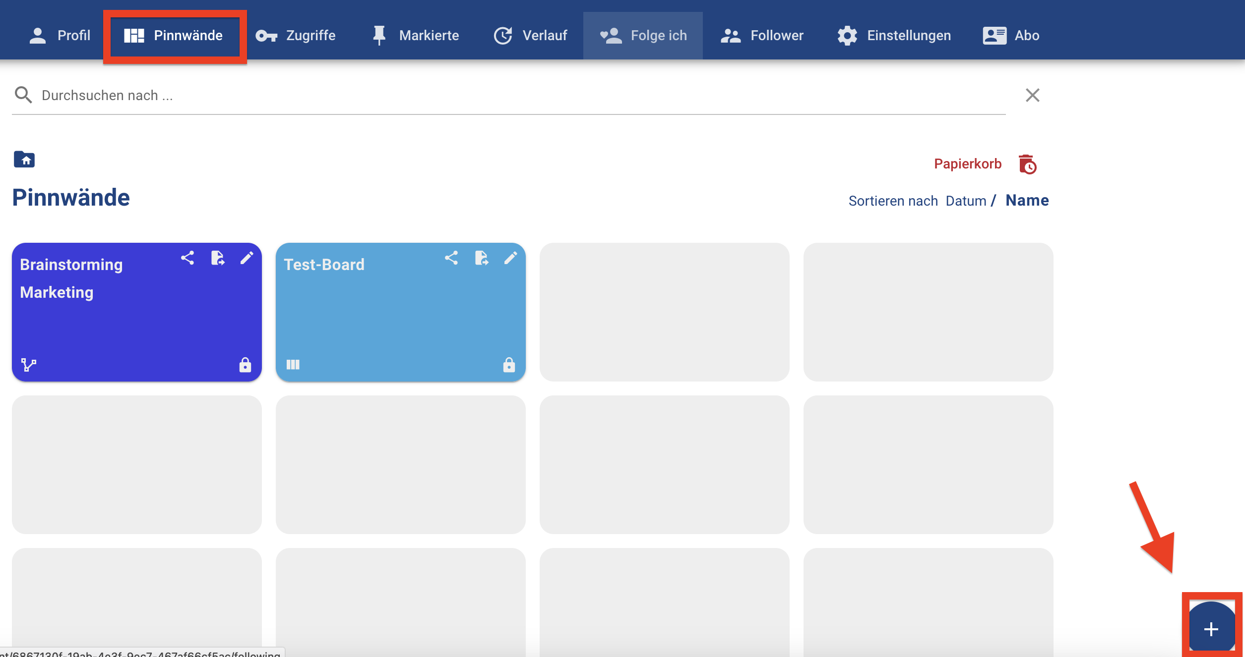The height and width of the screenshot is (657, 1245).
Task: Clear search with the X icon
Action: tap(1032, 95)
